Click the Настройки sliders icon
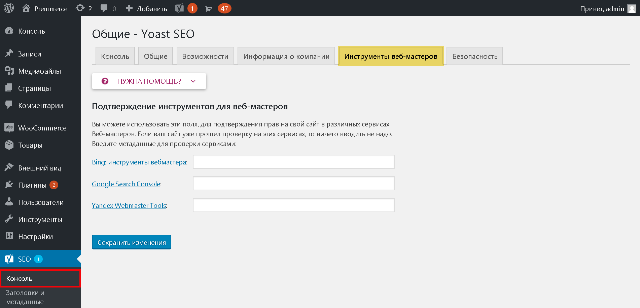Screen dimensions: 640x308 pyautogui.click(x=9, y=236)
